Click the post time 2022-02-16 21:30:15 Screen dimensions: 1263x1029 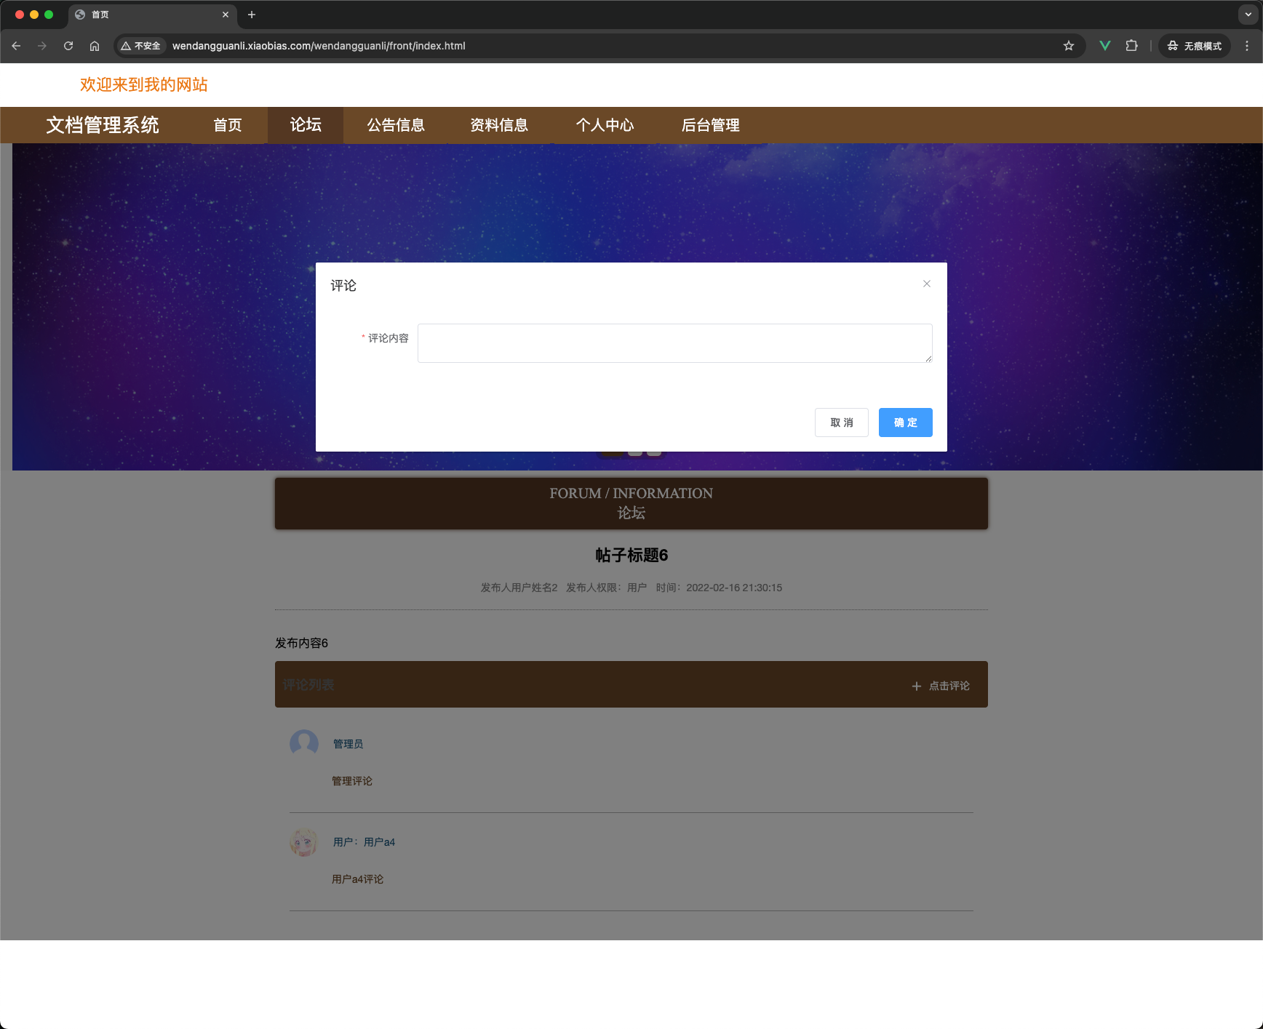pos(734,588)
